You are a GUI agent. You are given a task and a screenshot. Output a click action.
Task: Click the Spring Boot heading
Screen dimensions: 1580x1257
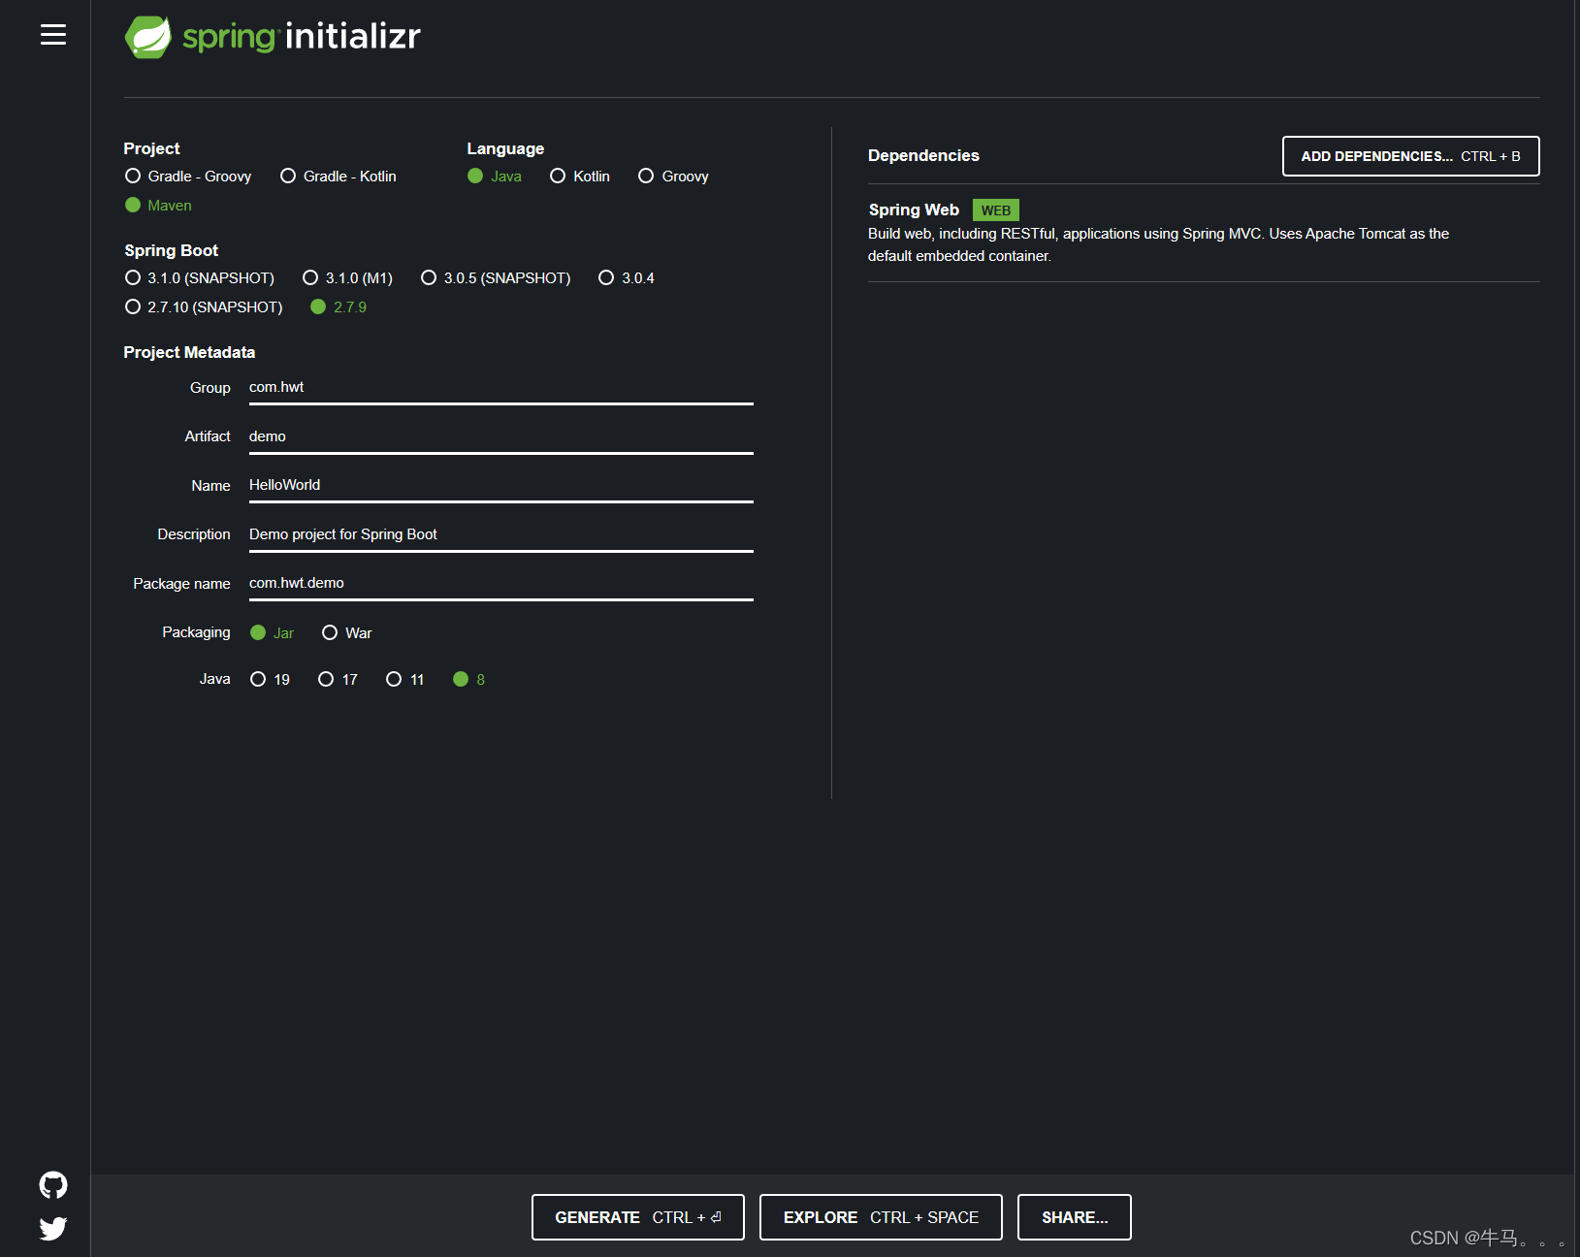click(172, 250)
